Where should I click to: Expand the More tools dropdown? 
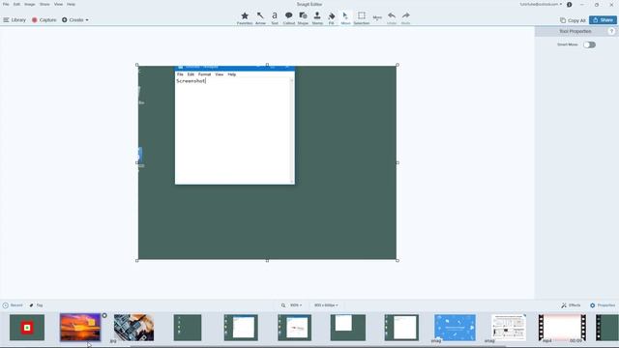[x=377, y=18]
